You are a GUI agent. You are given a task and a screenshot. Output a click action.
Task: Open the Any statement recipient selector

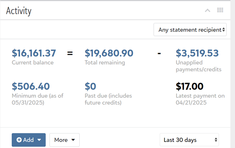pos(190,29)
